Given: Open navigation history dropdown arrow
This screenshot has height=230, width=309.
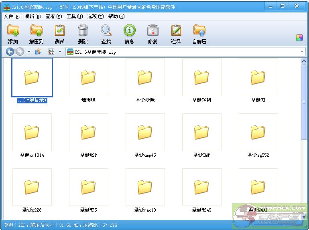Looking at the screenshot, I should 29,52.
